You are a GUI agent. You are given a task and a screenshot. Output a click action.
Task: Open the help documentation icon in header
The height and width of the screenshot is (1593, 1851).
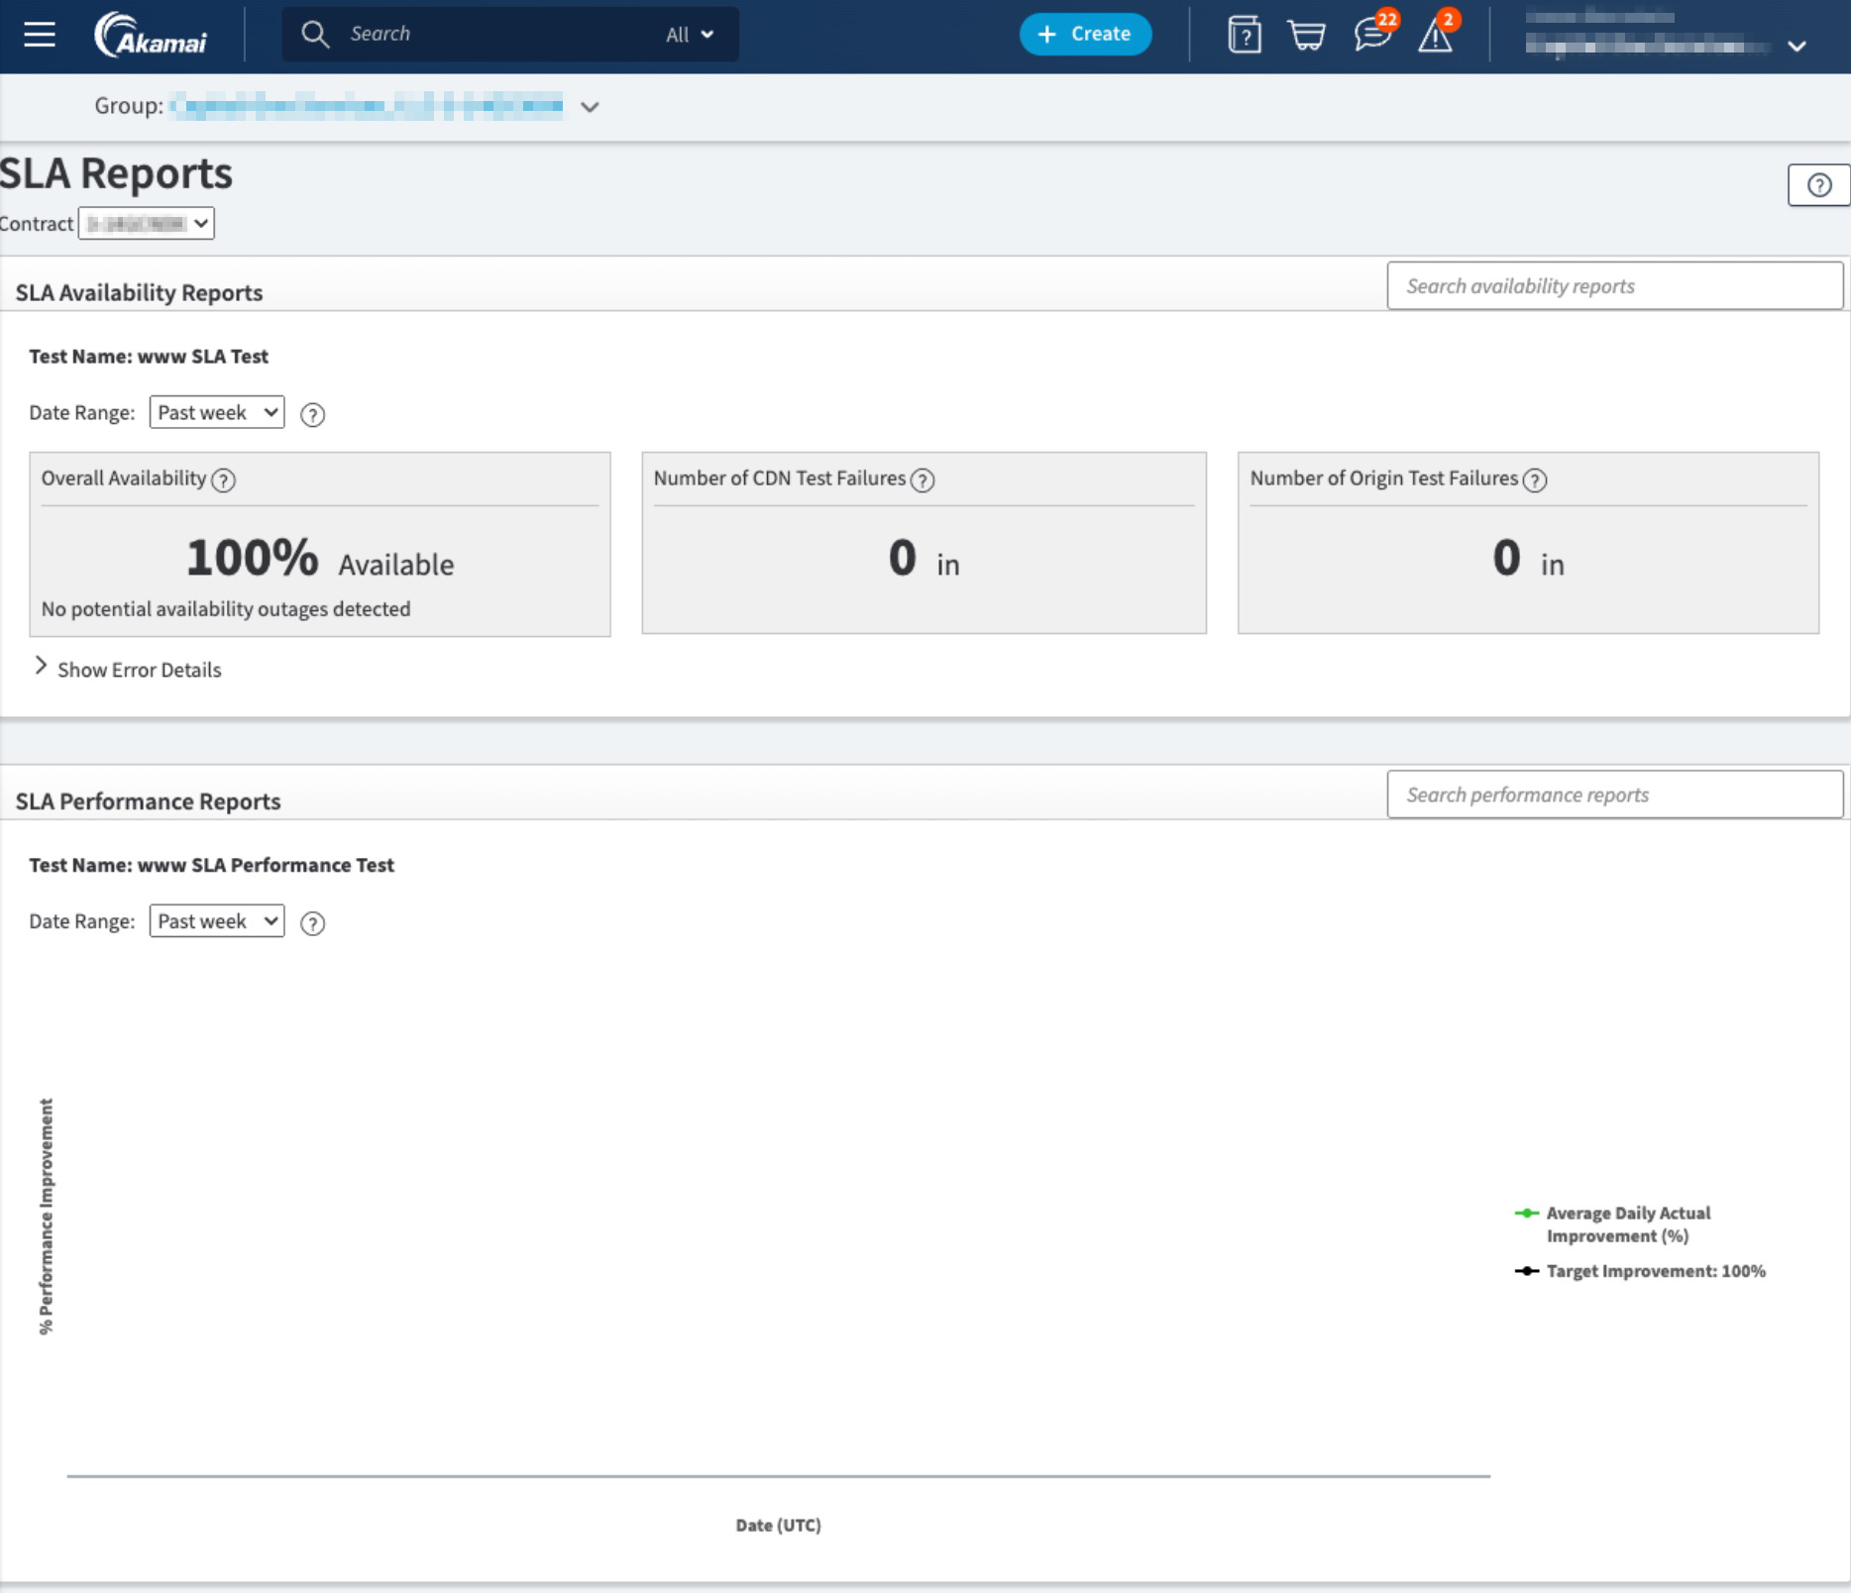(x=1244, y=35)
